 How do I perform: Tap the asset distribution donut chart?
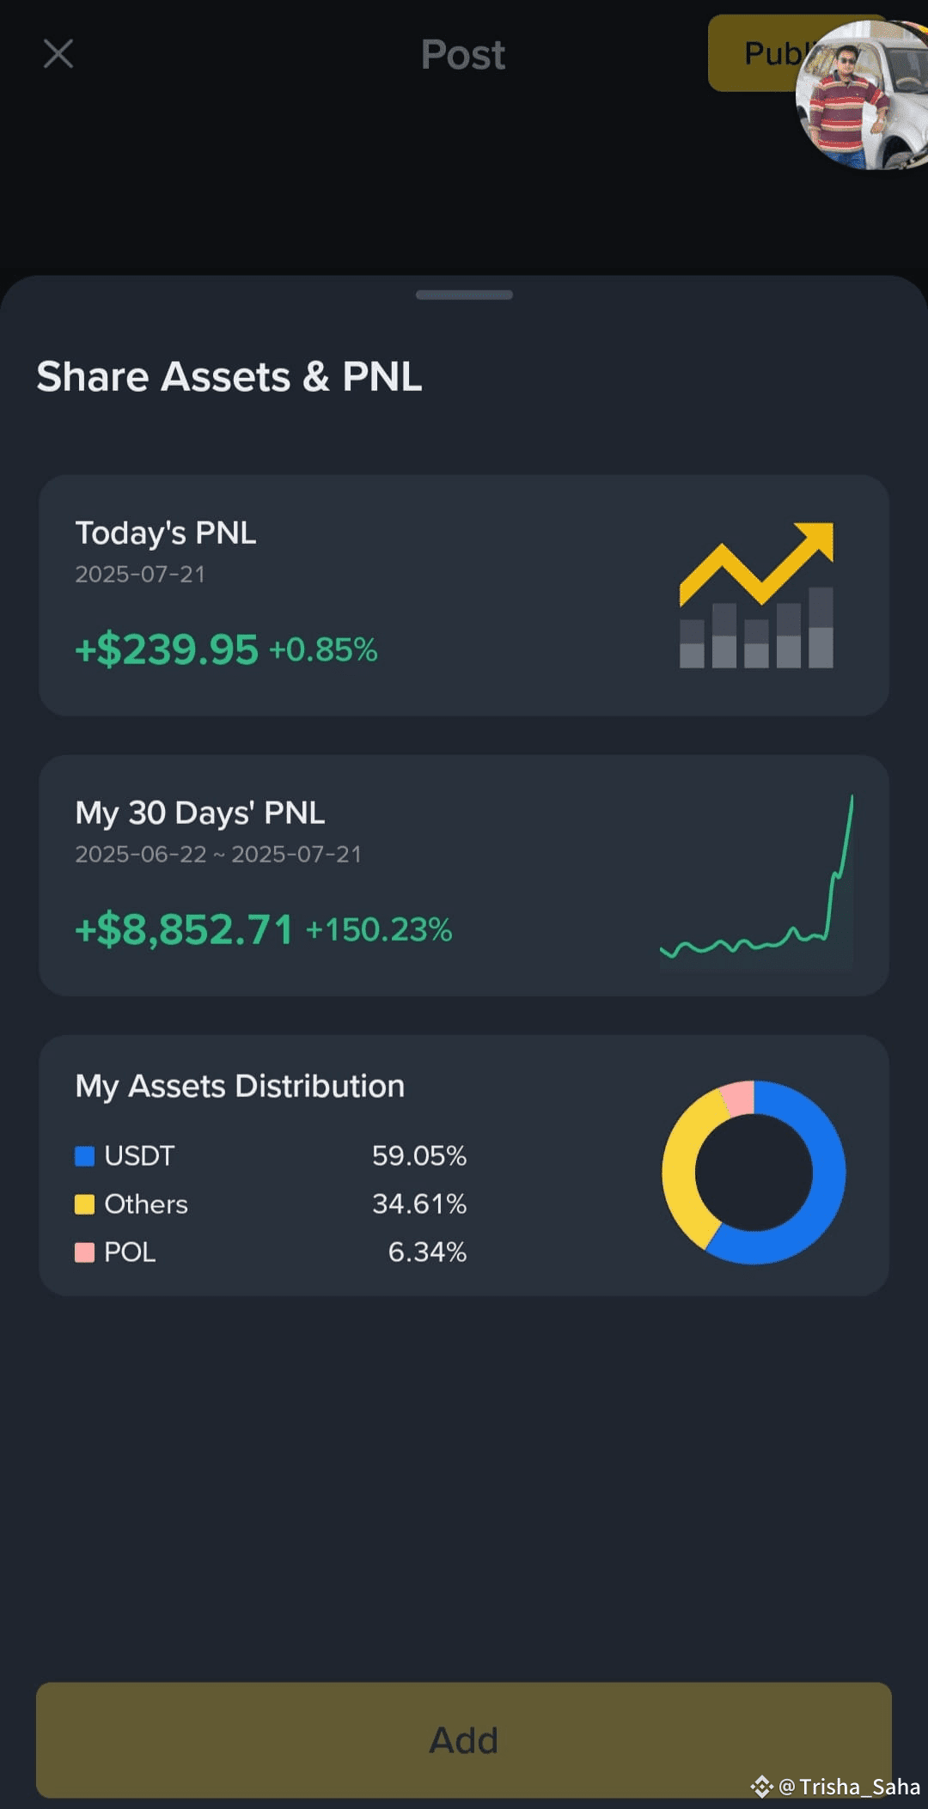click(754, 1172)
